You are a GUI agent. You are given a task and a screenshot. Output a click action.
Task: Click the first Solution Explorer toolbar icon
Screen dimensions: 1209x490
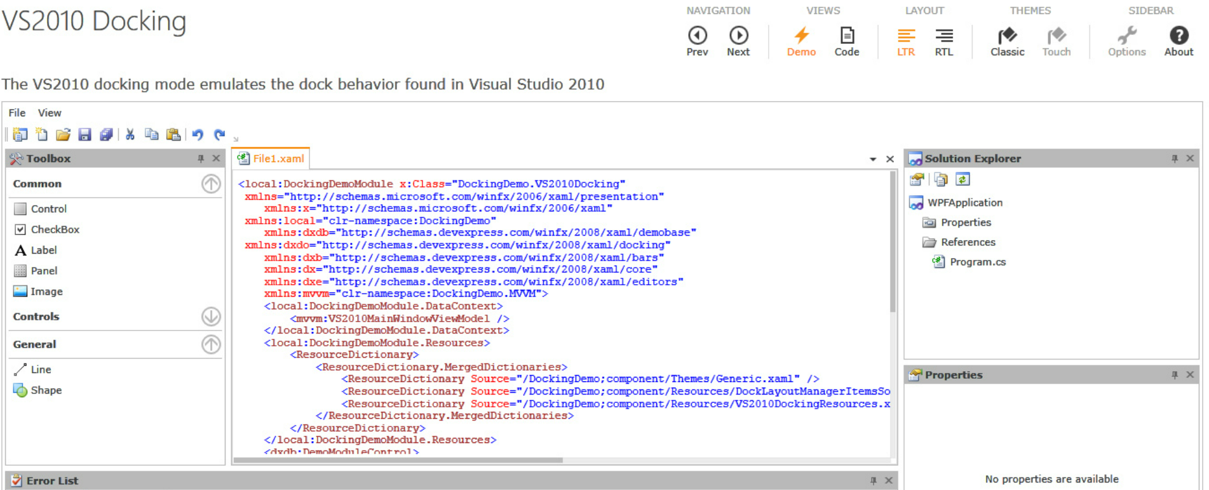point(917,180)
